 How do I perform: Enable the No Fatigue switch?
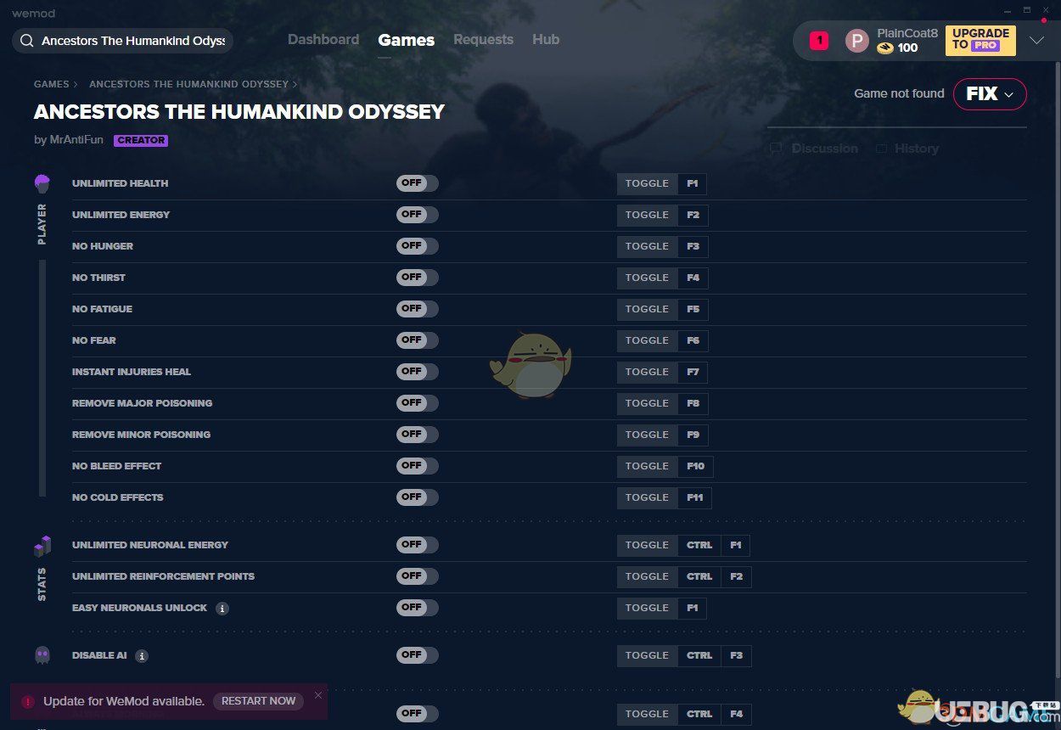tap(417, 309)
